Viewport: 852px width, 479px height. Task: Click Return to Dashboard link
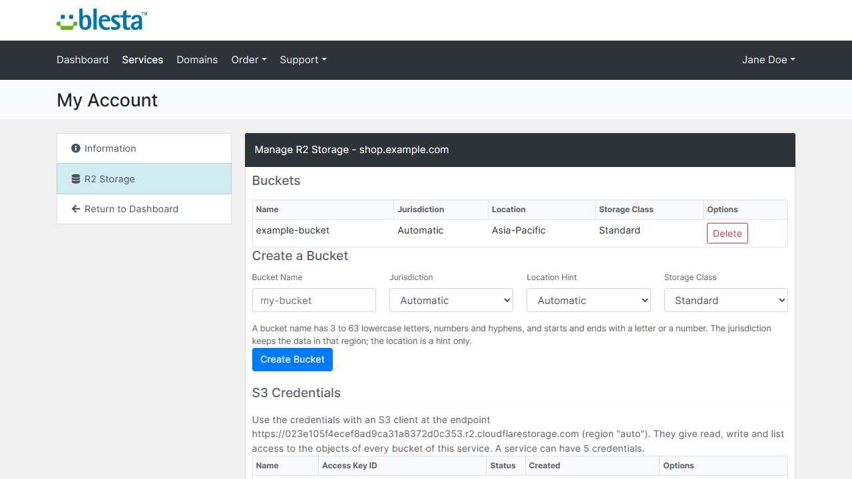(144, 209)
